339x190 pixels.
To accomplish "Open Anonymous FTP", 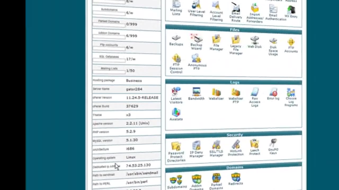I will point(197,62).
